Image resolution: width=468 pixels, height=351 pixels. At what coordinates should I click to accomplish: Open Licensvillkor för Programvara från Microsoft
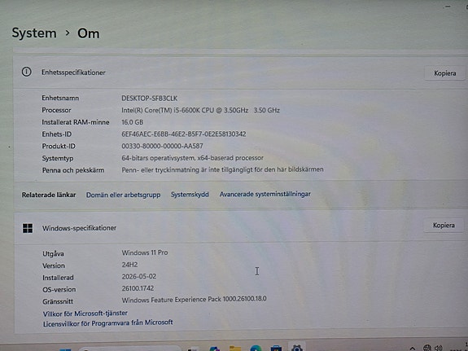pyautogui.click(x=107, y=323)
